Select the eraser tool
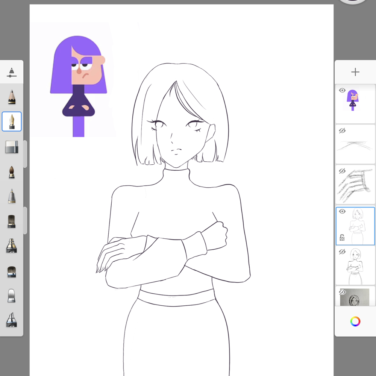 [x=12, y=147]
